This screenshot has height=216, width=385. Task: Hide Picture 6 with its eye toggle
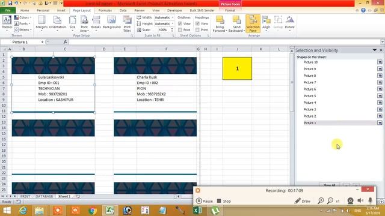[x=380, y=89]
